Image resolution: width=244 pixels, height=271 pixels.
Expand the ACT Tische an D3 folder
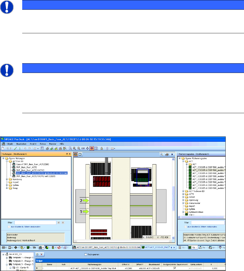tap(183, 191)
